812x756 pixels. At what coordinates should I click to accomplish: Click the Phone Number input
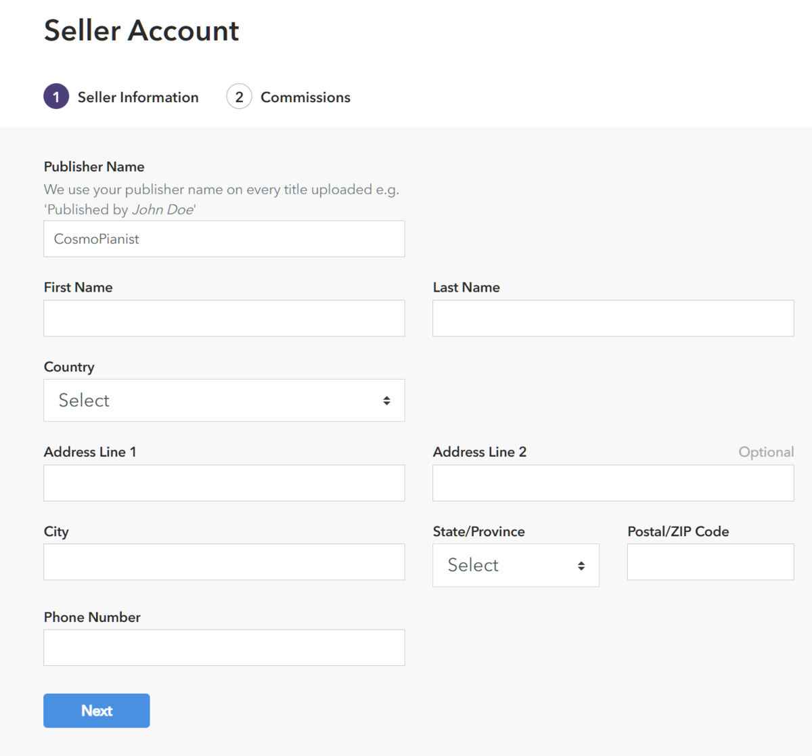[x=224, y=648]
